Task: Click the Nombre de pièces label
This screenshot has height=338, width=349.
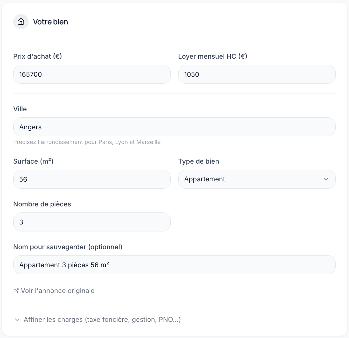Action: pos(42,204)
